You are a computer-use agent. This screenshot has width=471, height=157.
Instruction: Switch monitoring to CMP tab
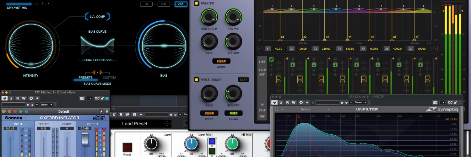[x=164, y=4]
